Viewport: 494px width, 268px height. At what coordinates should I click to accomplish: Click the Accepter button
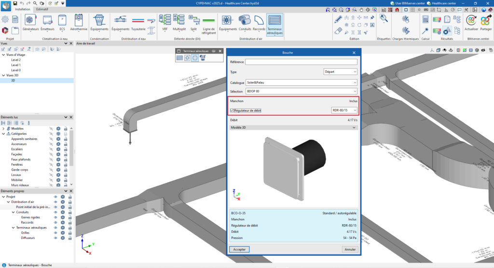point(239,249)
